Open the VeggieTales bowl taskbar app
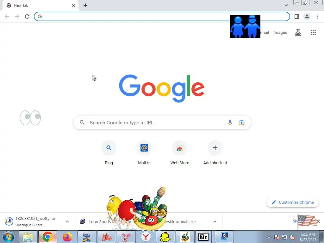The image size is (324, 243). point(185,237)
